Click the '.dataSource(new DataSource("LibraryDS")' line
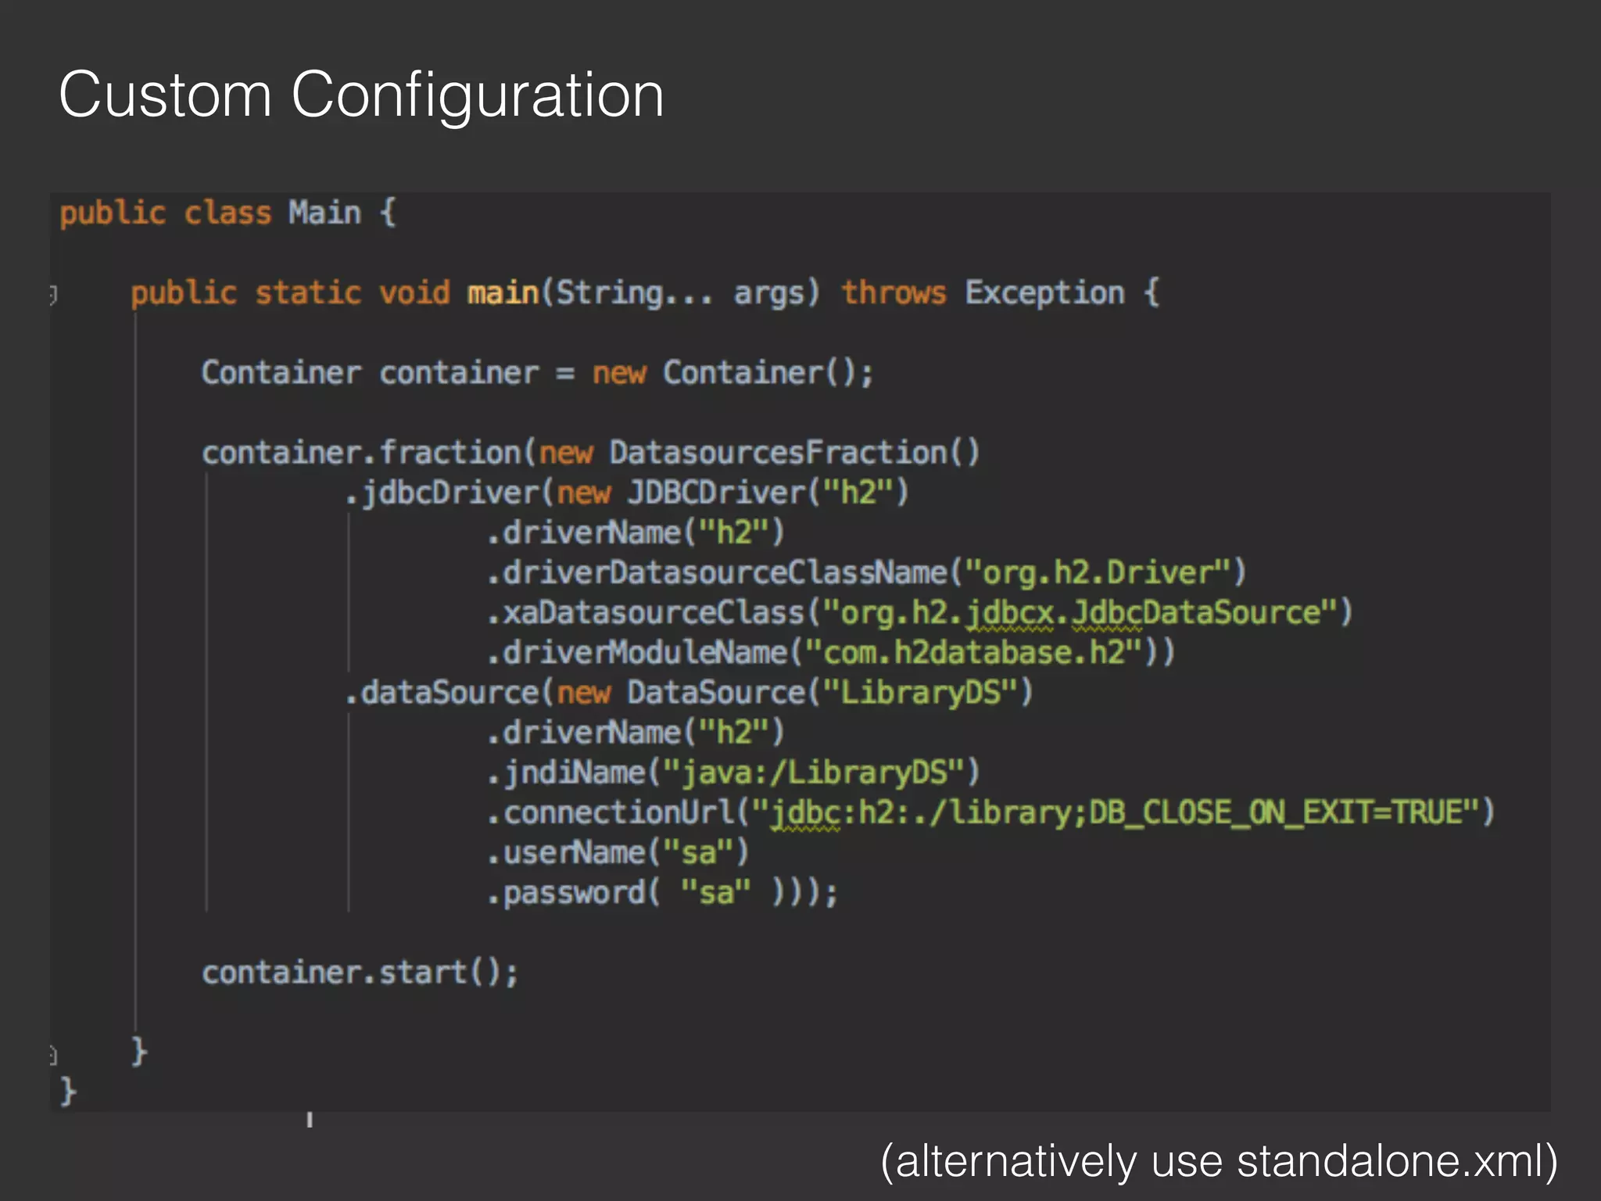The image size is (1601, 1201). point(689,693)
